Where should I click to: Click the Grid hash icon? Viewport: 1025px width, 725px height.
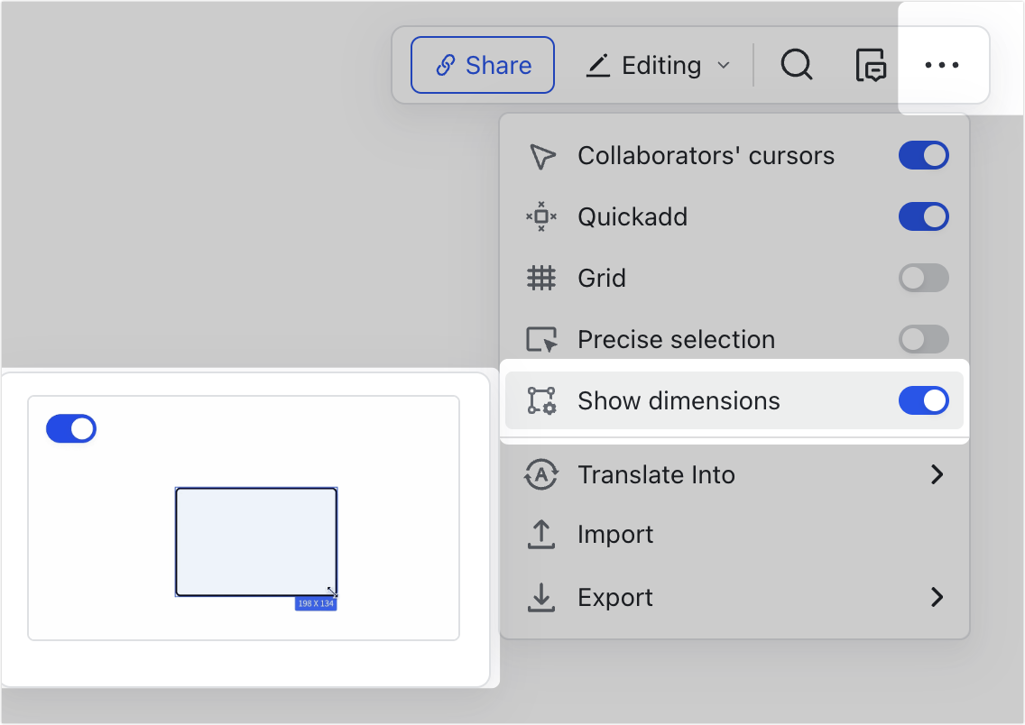coord(540,278)
